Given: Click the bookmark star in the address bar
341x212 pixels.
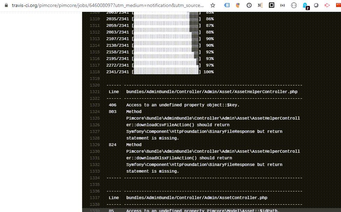Looking at the screenshot, I should coord(212,5).
